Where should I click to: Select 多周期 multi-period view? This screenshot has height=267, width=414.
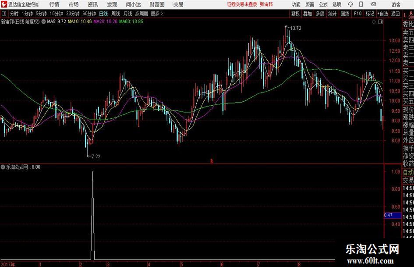pyautogui.click(x=142, y=14)
